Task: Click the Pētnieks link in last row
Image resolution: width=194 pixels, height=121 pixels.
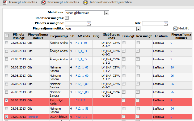Action: [33, 117]
